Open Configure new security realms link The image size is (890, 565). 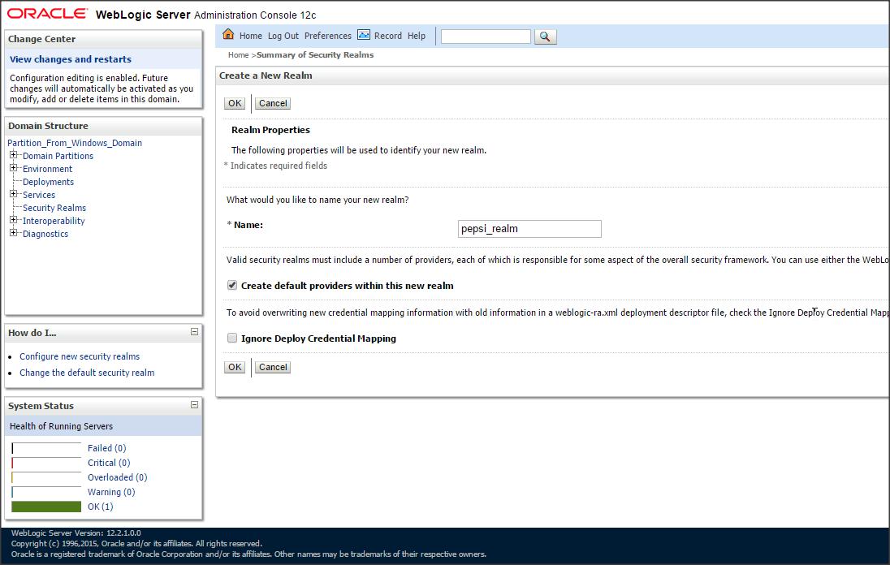(x=80, y=356)
